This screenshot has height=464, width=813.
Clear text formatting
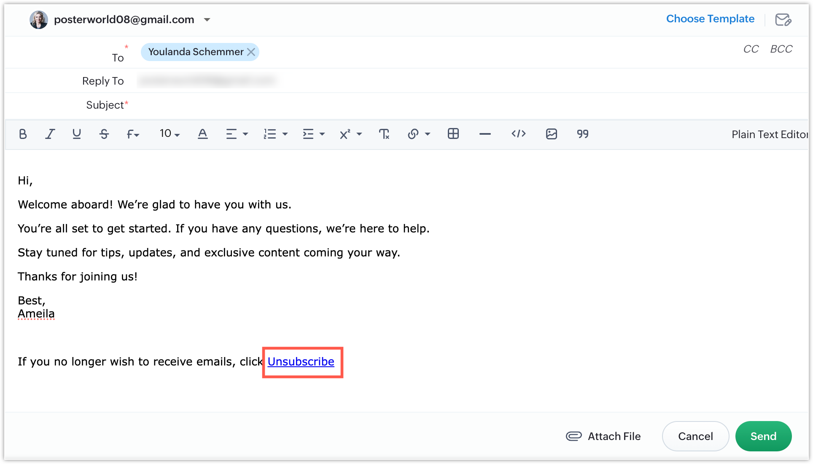[x=384, y=134]
